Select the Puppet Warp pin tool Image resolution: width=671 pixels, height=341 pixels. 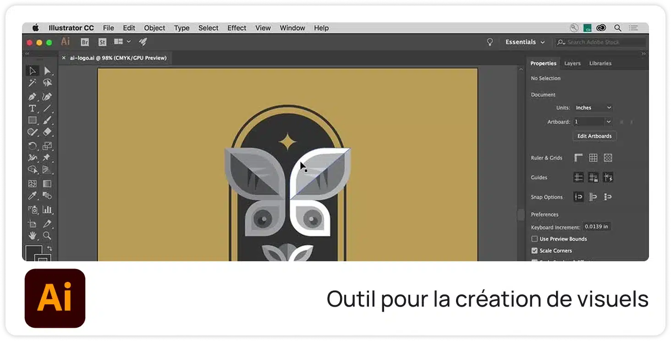tap(47, 158)
